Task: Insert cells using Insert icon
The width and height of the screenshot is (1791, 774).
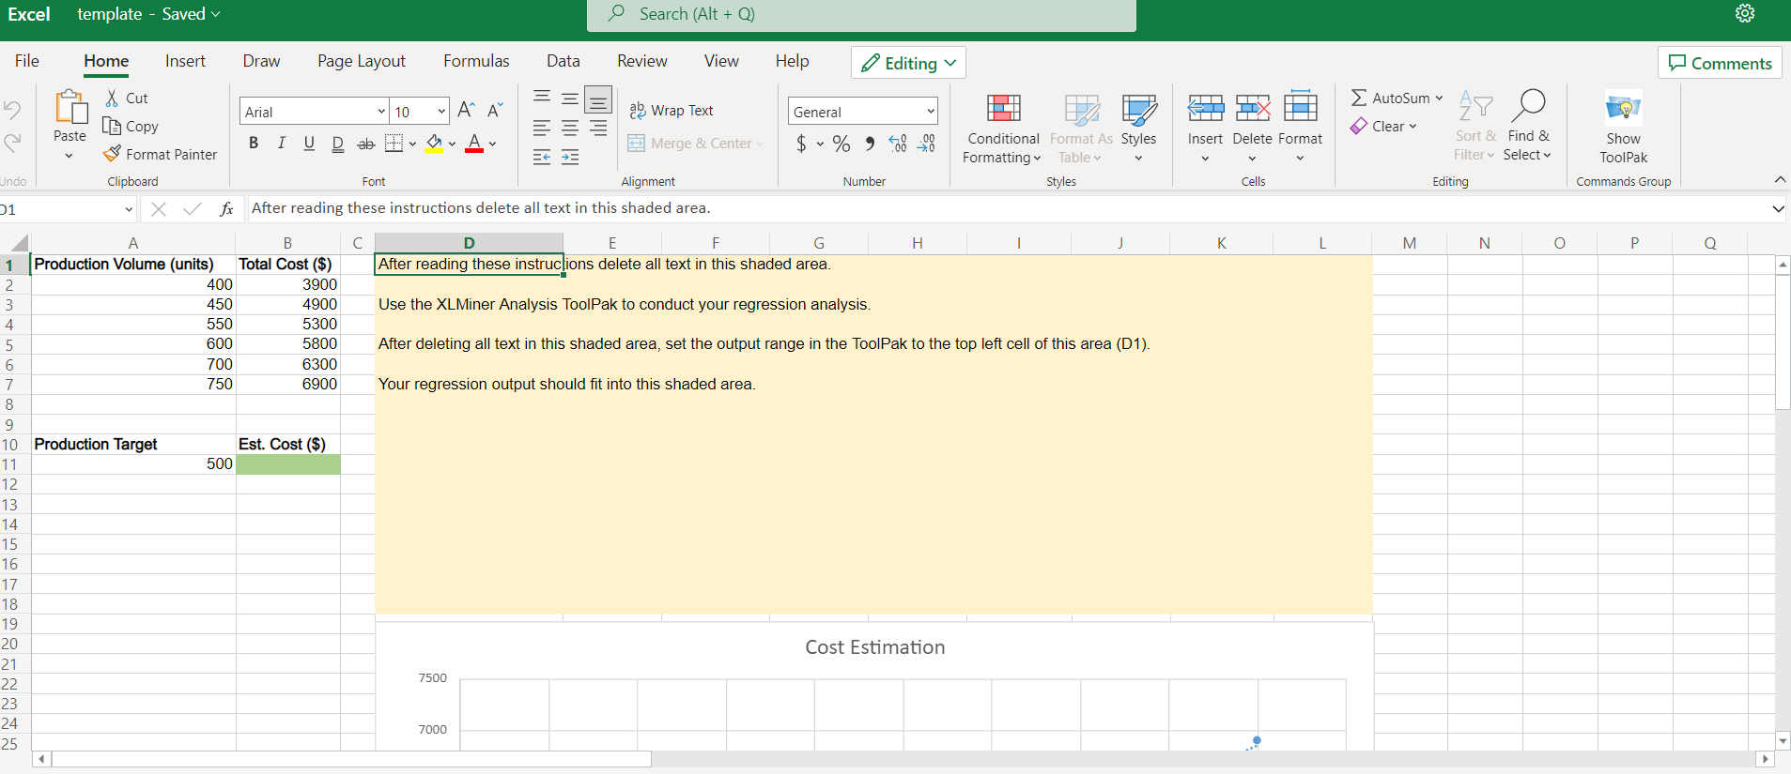Action: 1206,108
